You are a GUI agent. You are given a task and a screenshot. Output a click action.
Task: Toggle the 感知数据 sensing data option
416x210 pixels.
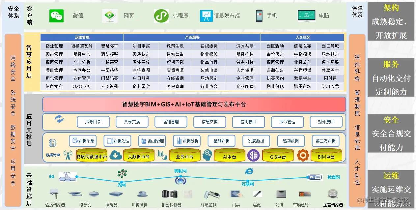(x=290, y=141)
